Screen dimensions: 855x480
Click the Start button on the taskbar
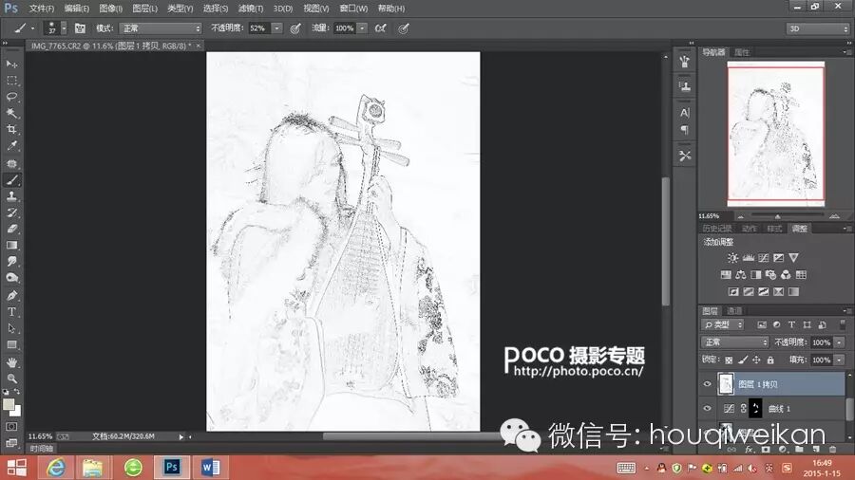16,468
